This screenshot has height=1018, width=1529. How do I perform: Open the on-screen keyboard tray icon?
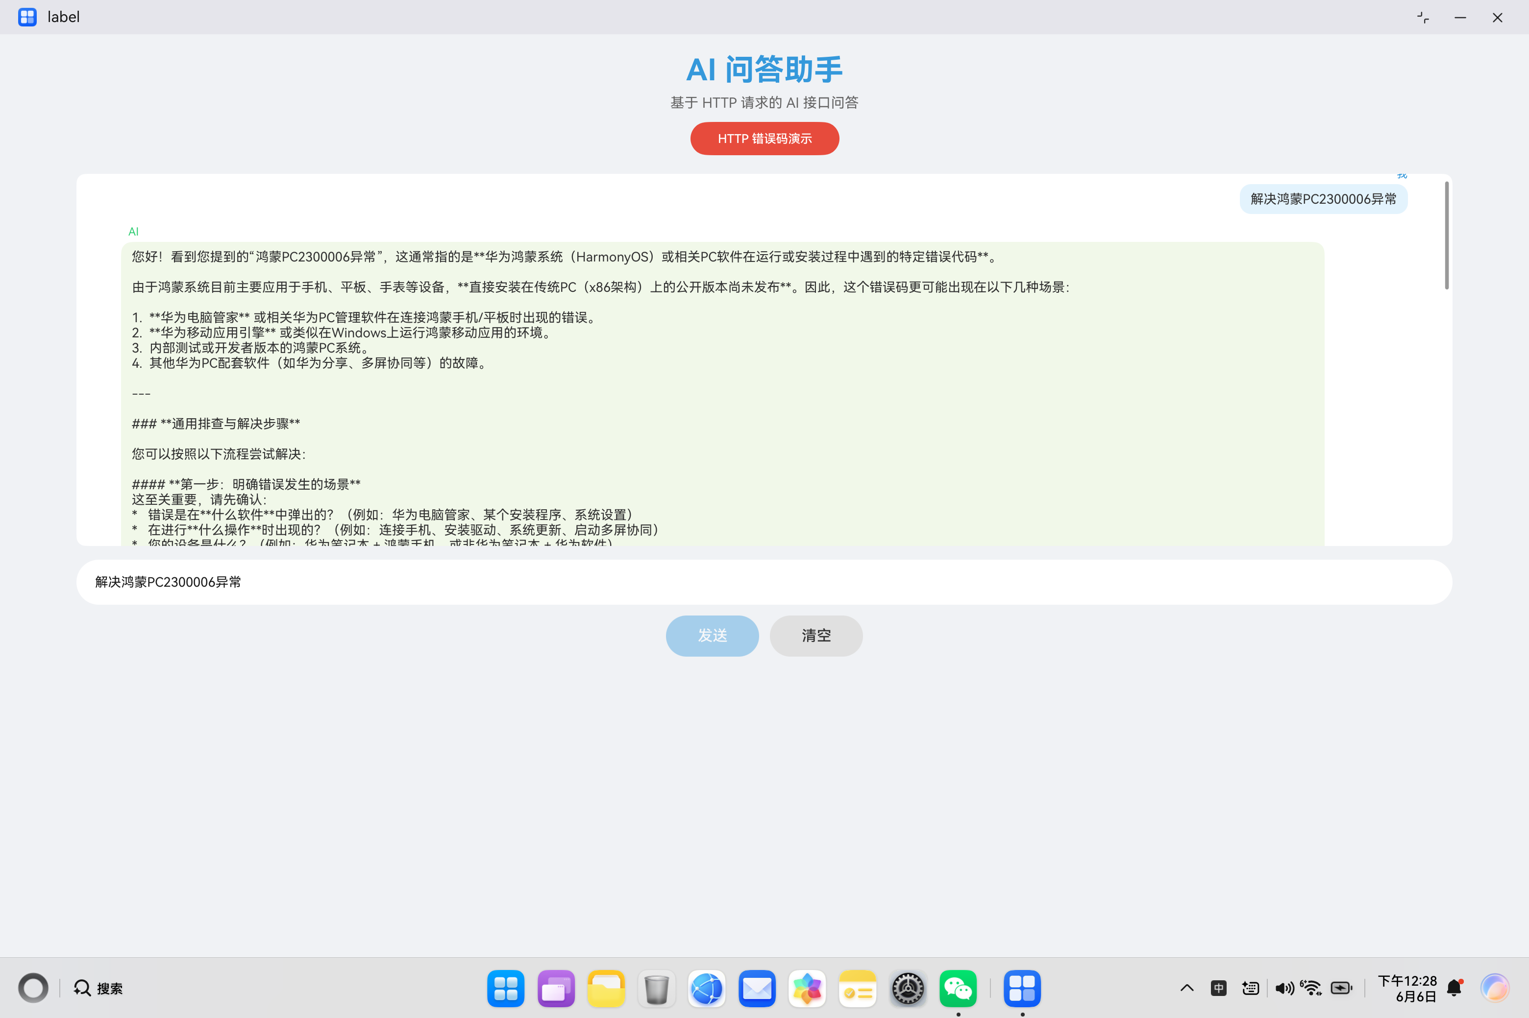pyautogui.click(x=1250, y=988)
